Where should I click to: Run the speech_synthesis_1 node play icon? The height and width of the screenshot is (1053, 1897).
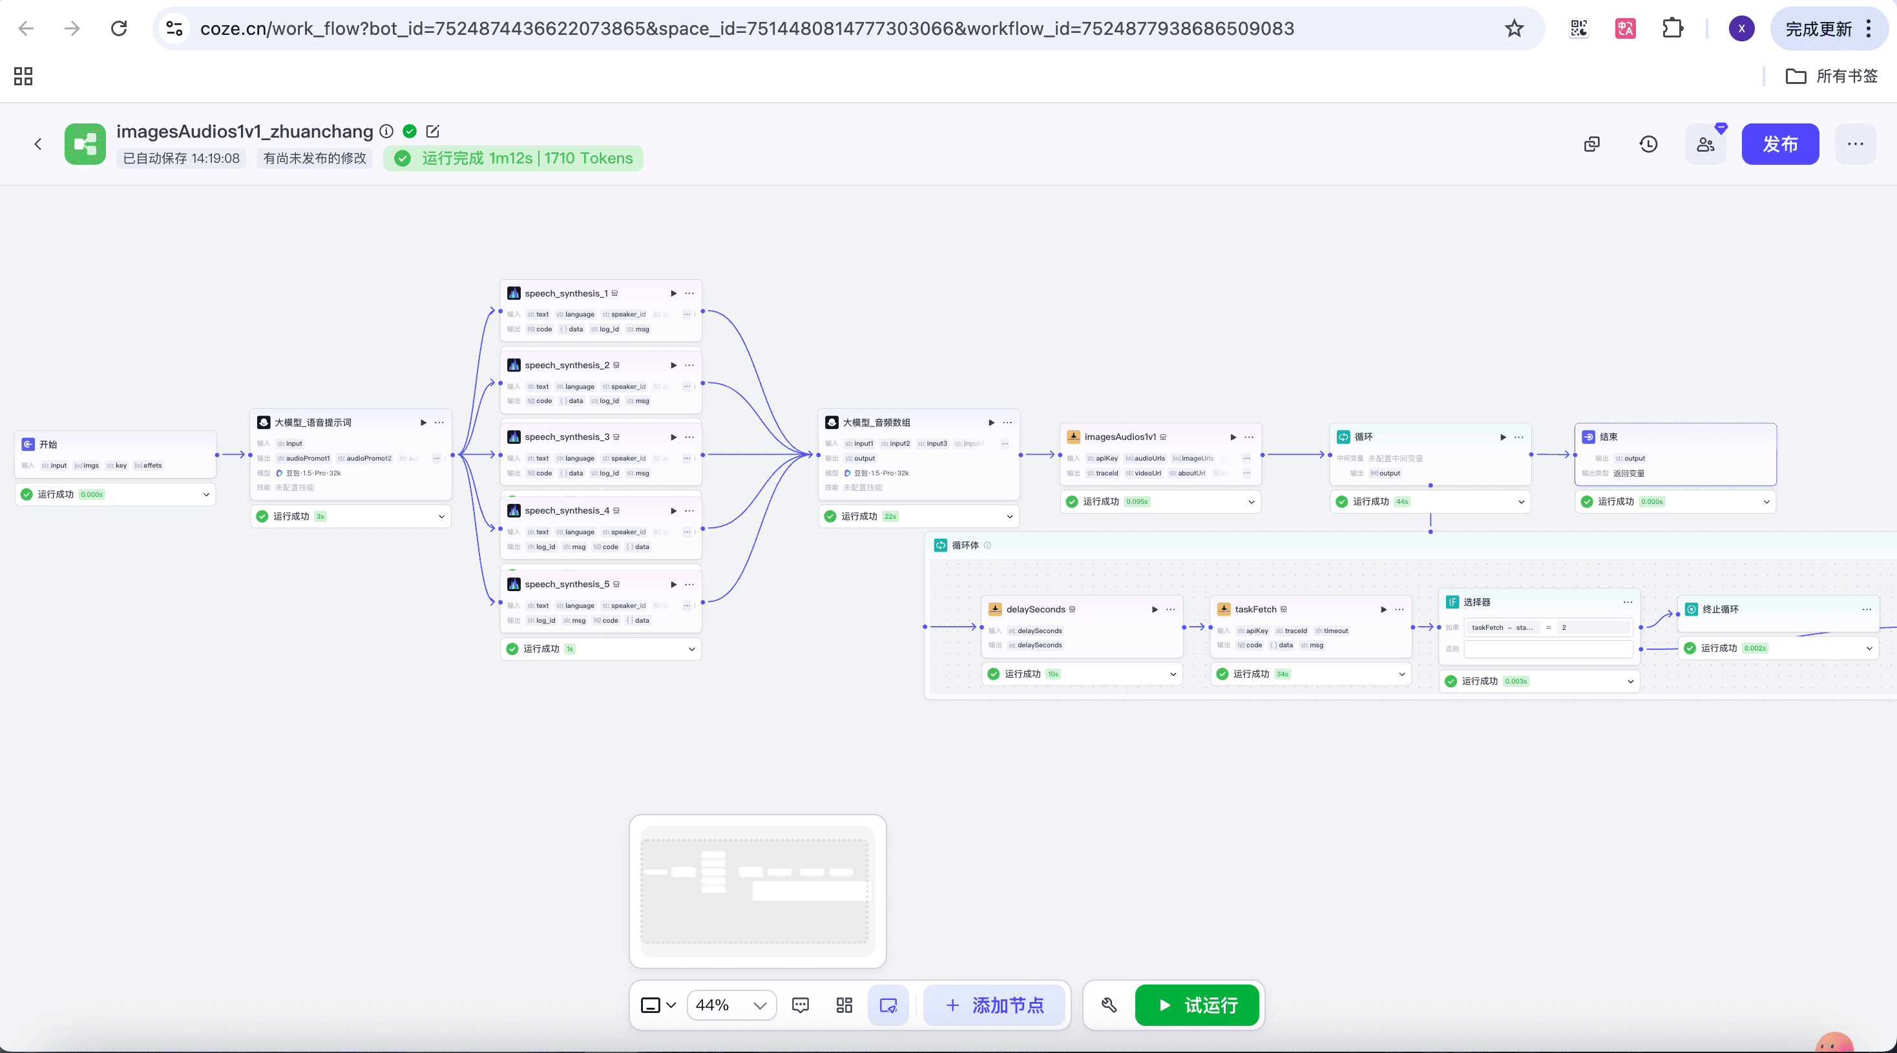(x=673, y=293)
